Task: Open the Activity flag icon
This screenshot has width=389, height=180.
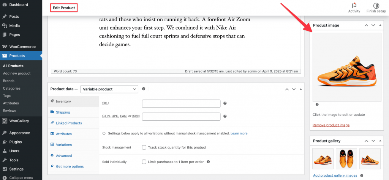Action: point(354,5)
